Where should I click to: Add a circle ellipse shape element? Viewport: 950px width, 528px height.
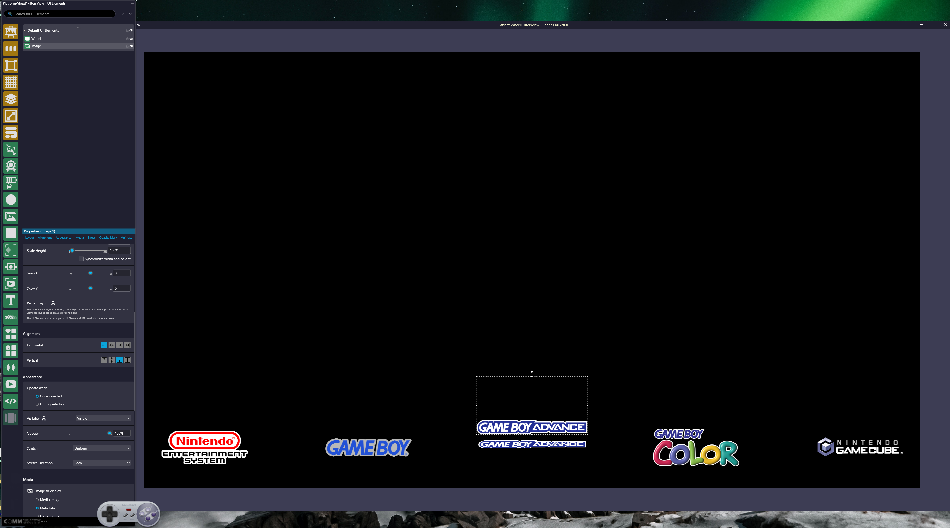coord(11,200)
